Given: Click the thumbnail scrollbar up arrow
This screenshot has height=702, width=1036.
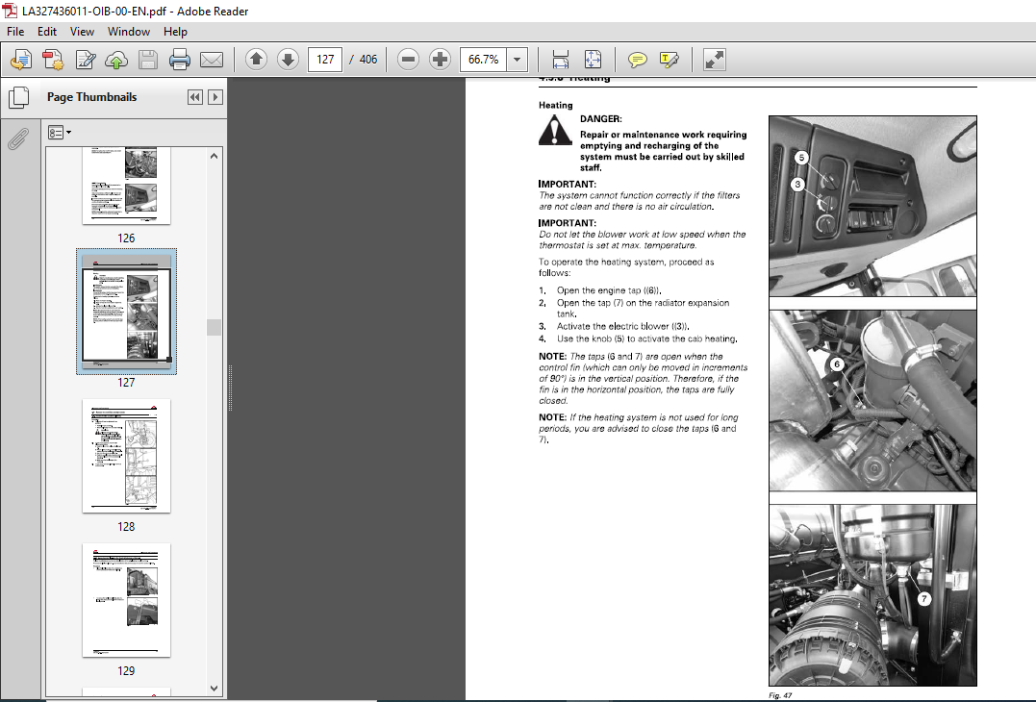Looking at the screenshot, I should coord(214,156).
